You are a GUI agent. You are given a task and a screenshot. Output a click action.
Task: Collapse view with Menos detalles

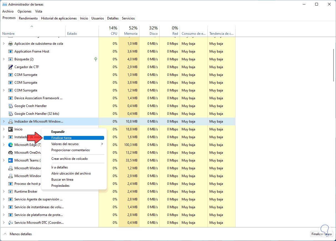[x=18, y=234]
